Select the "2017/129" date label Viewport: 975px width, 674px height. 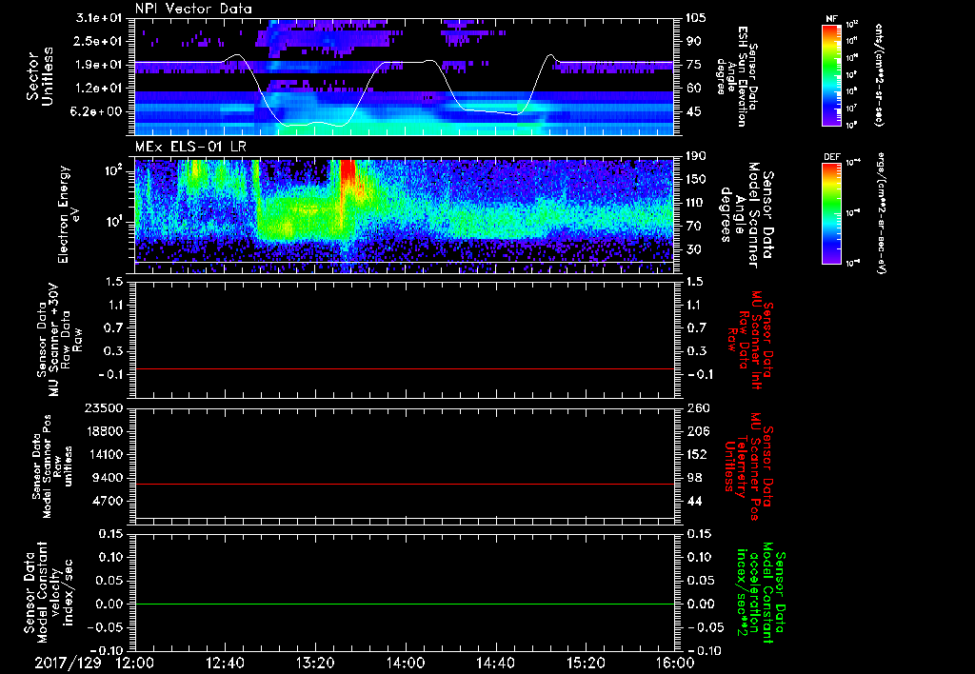click(x=68, y=663)
